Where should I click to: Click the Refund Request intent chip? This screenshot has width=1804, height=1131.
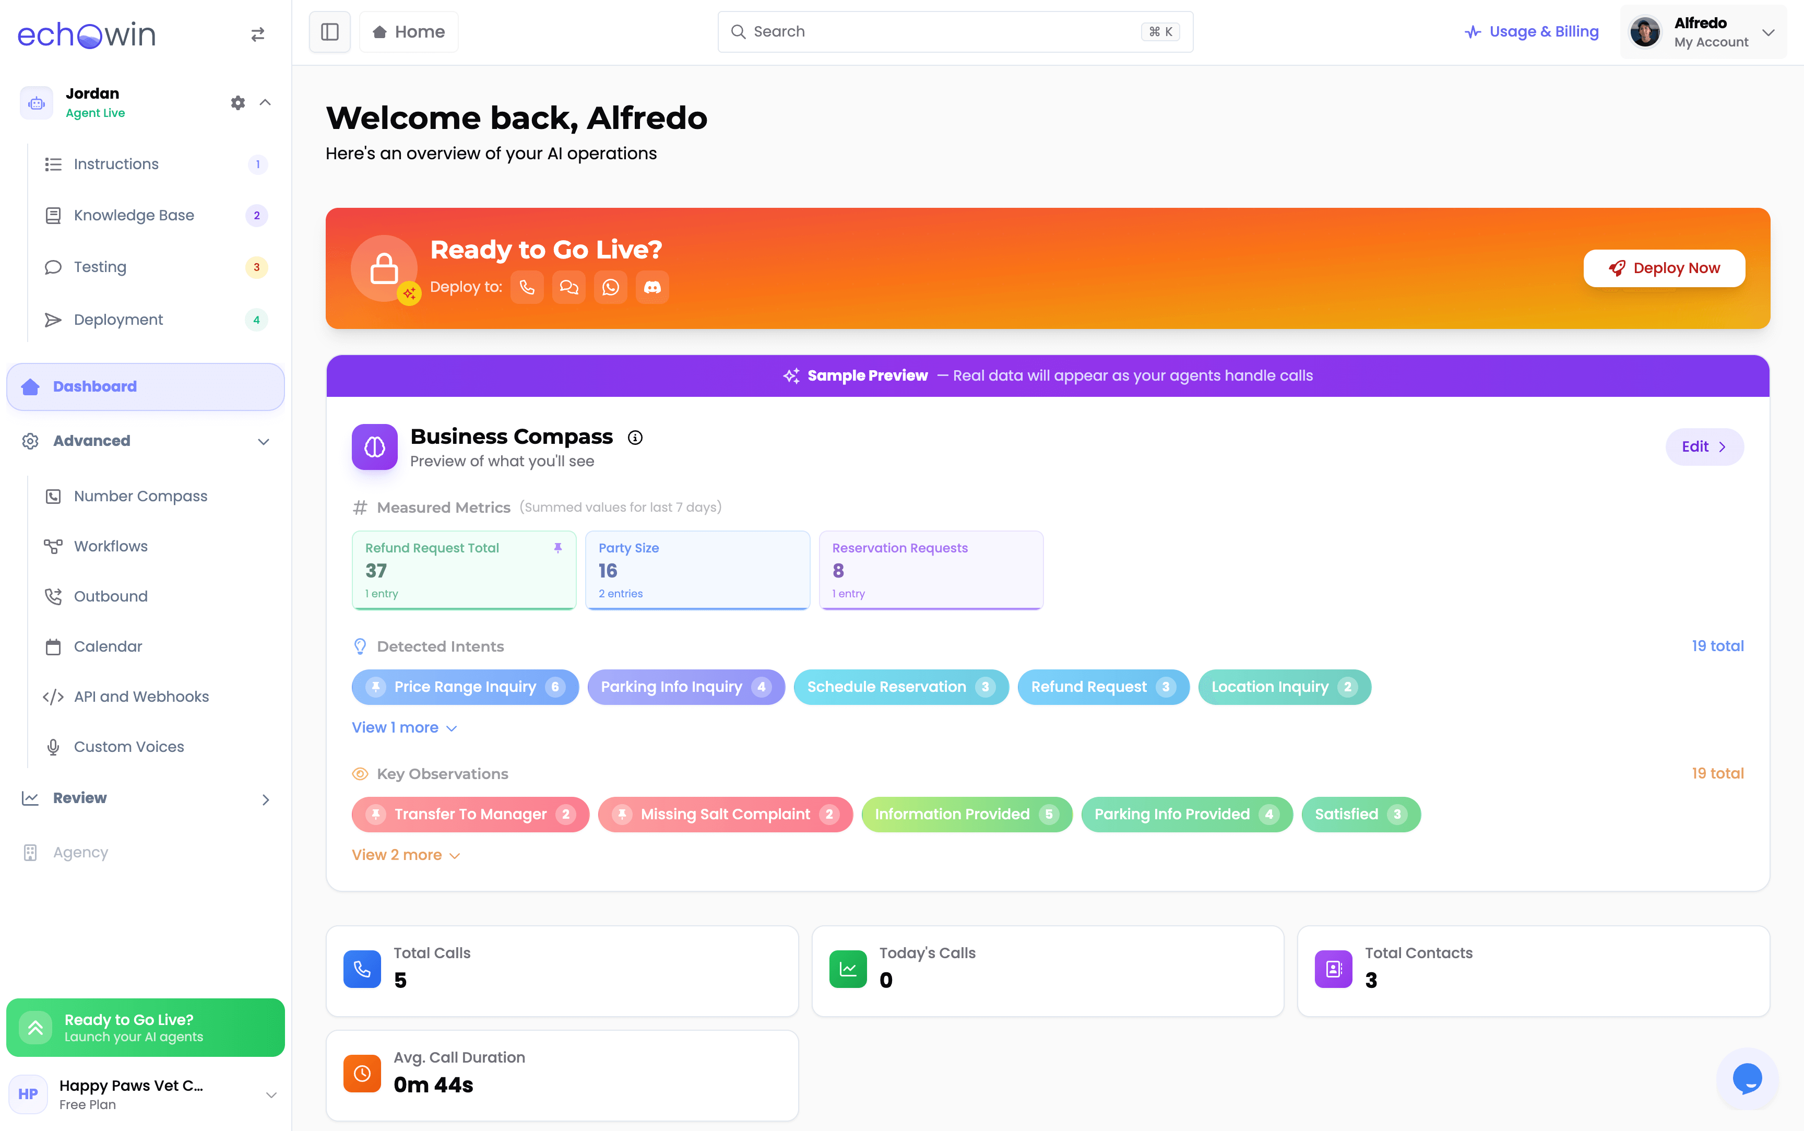click(x=1103, y=687)
